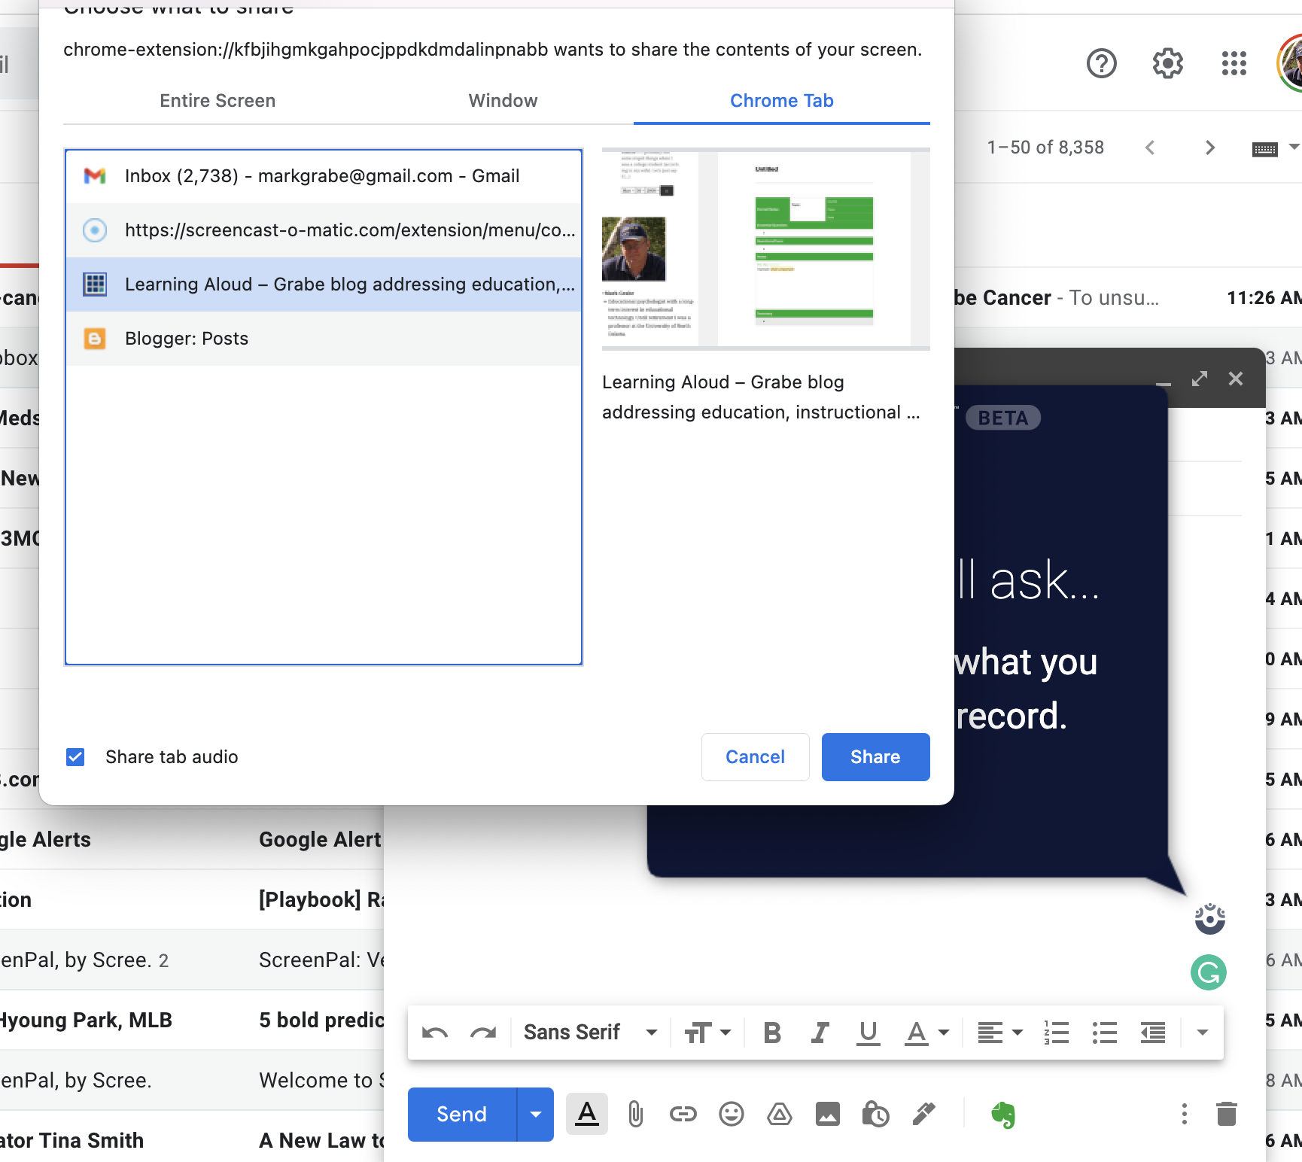Click Learning Aloud preview thumbnail
The image size is (1302, 1162).
[766, 249]
